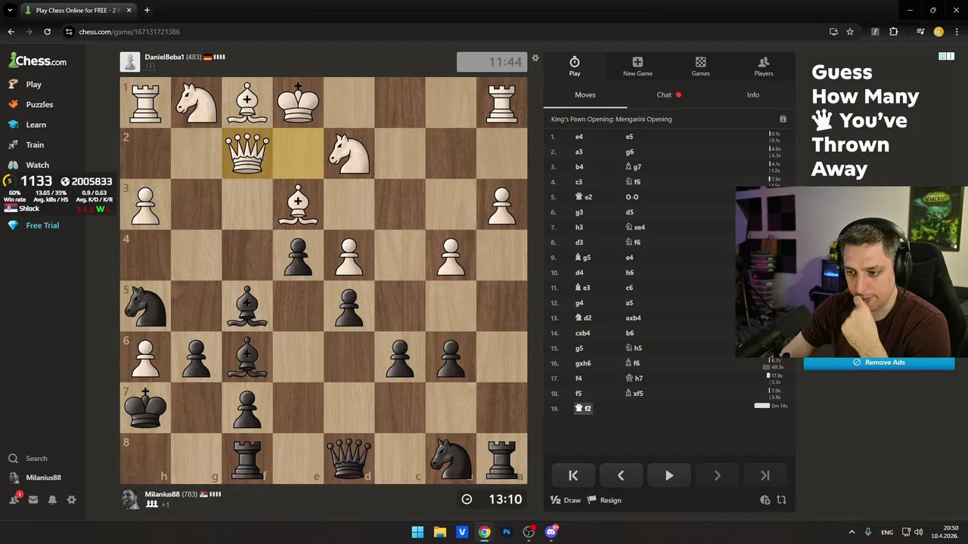
Task: Open the Games checkerboard panel
Action: coord(700,66)
